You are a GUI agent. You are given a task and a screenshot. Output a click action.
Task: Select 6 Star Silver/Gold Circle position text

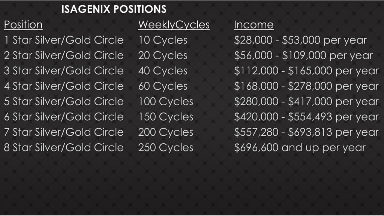64,117
